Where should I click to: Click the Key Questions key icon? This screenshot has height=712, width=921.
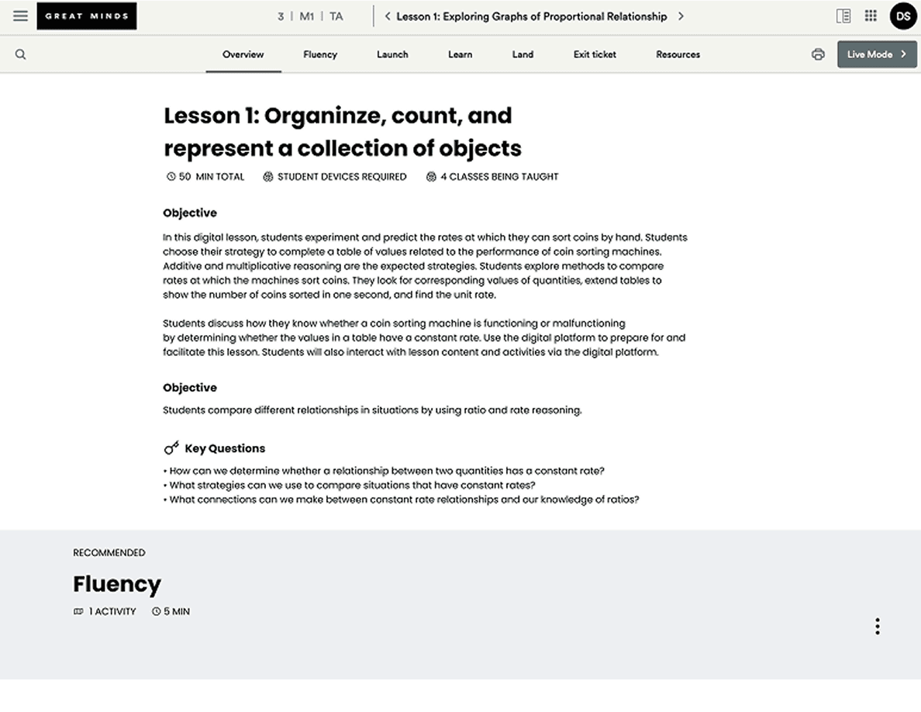[171, 448]
